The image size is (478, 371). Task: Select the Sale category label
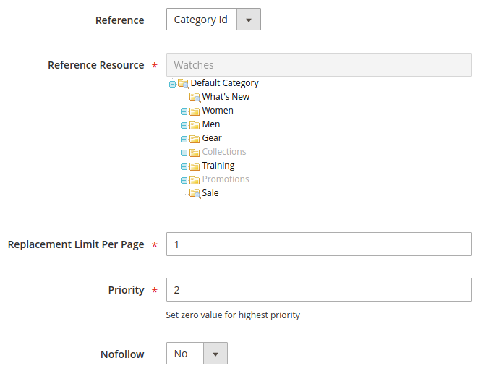pos(210,193)
